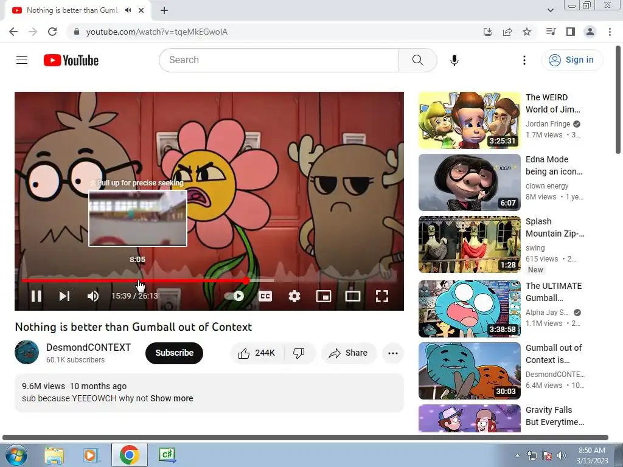Viewport: 623px width, 467px height.
Task: Open video settings gear
Action: pyautogui.click(x=294, y=296)
